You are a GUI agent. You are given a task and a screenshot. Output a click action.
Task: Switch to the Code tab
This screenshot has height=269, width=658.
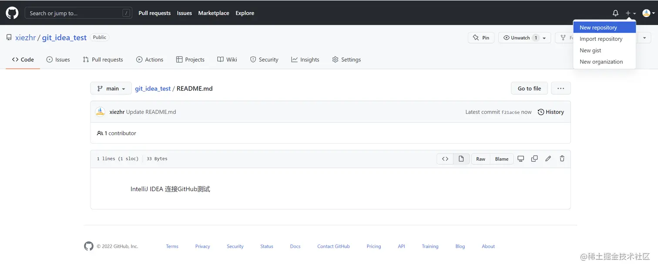click(23, 60)
